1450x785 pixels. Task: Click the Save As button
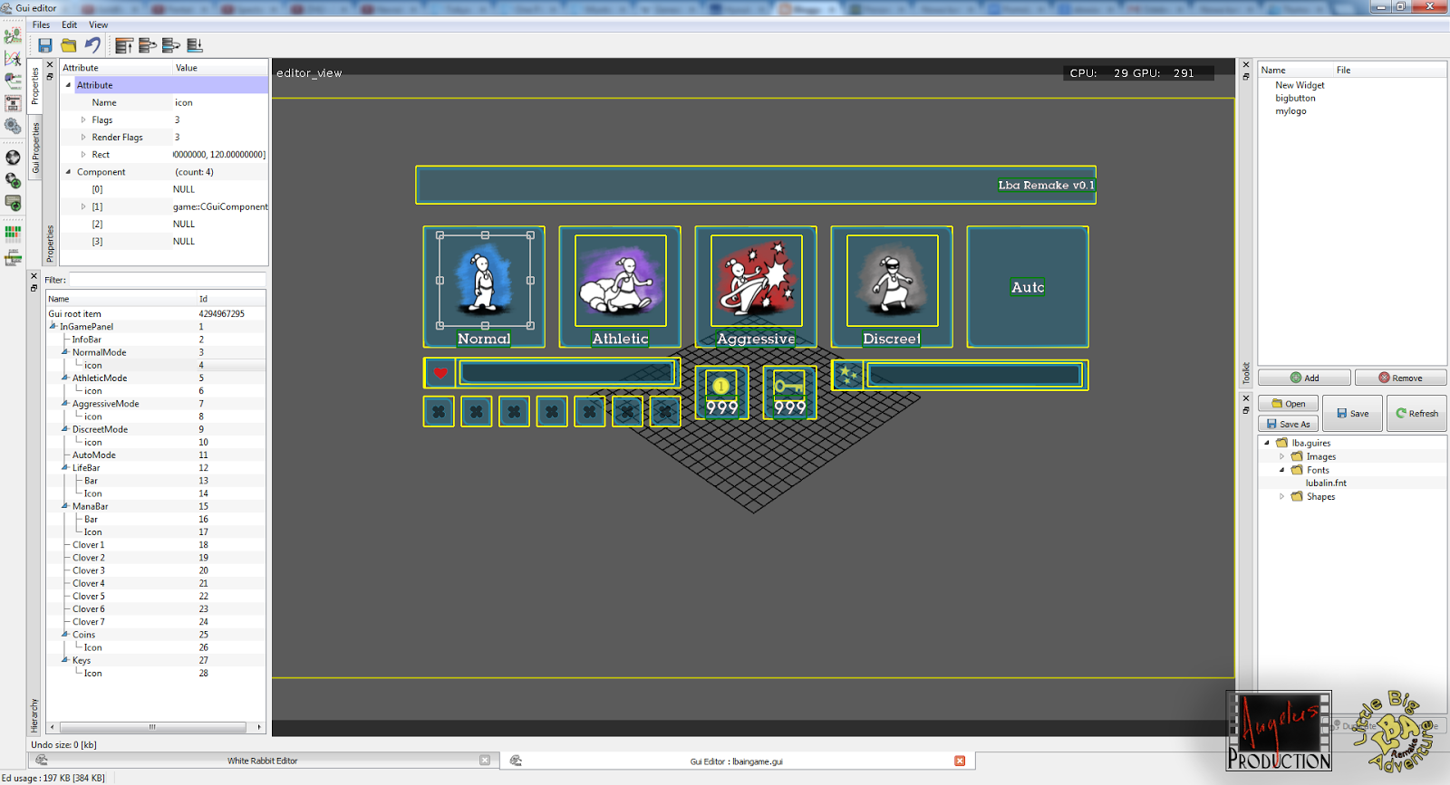1288,424
